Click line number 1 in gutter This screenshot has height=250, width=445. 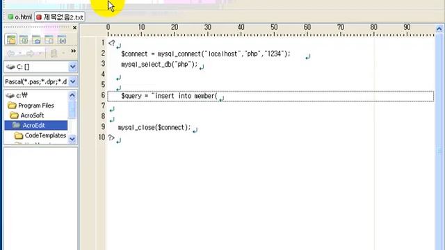[x=103, y=43]
